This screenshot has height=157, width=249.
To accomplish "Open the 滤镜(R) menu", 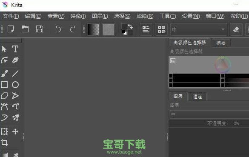I will pyautogui.click(x=145, y=16).
